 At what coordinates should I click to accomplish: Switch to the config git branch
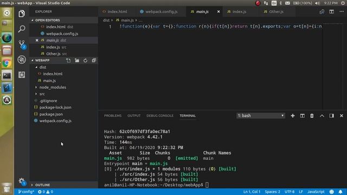(26, 192)
